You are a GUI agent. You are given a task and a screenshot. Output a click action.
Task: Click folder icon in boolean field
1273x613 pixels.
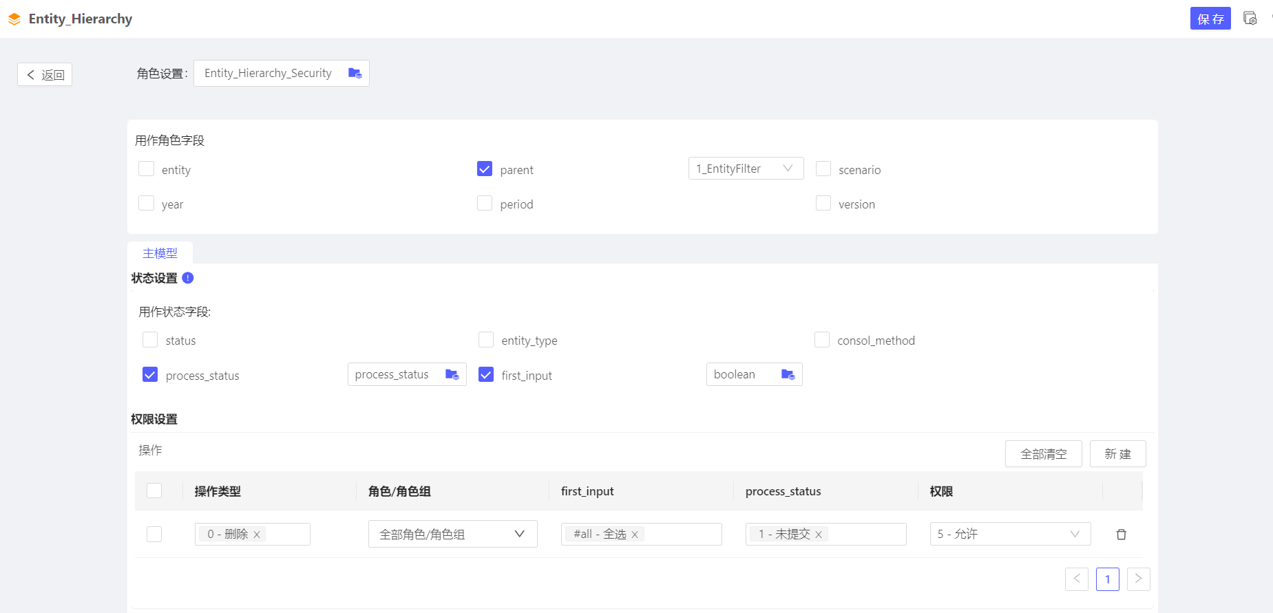tap(788, 374)
